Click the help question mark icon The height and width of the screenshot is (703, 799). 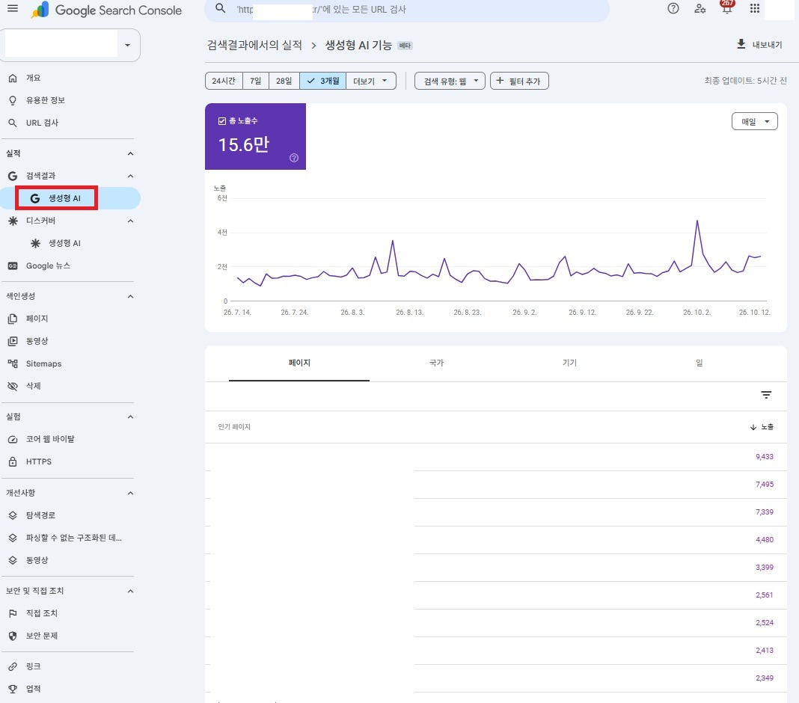pyautogui.click(x=673, y=9)
